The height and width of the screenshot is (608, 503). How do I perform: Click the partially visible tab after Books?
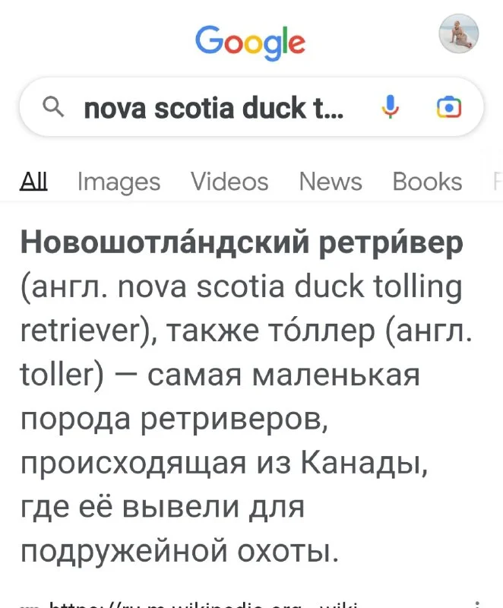[497, 182]
